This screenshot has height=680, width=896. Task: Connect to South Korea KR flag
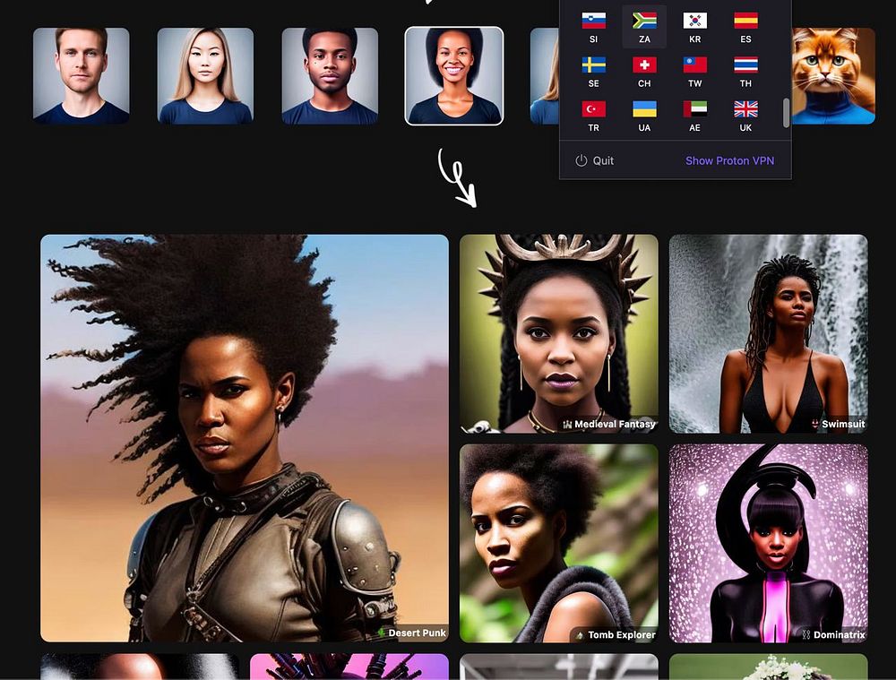click(695, 21)
